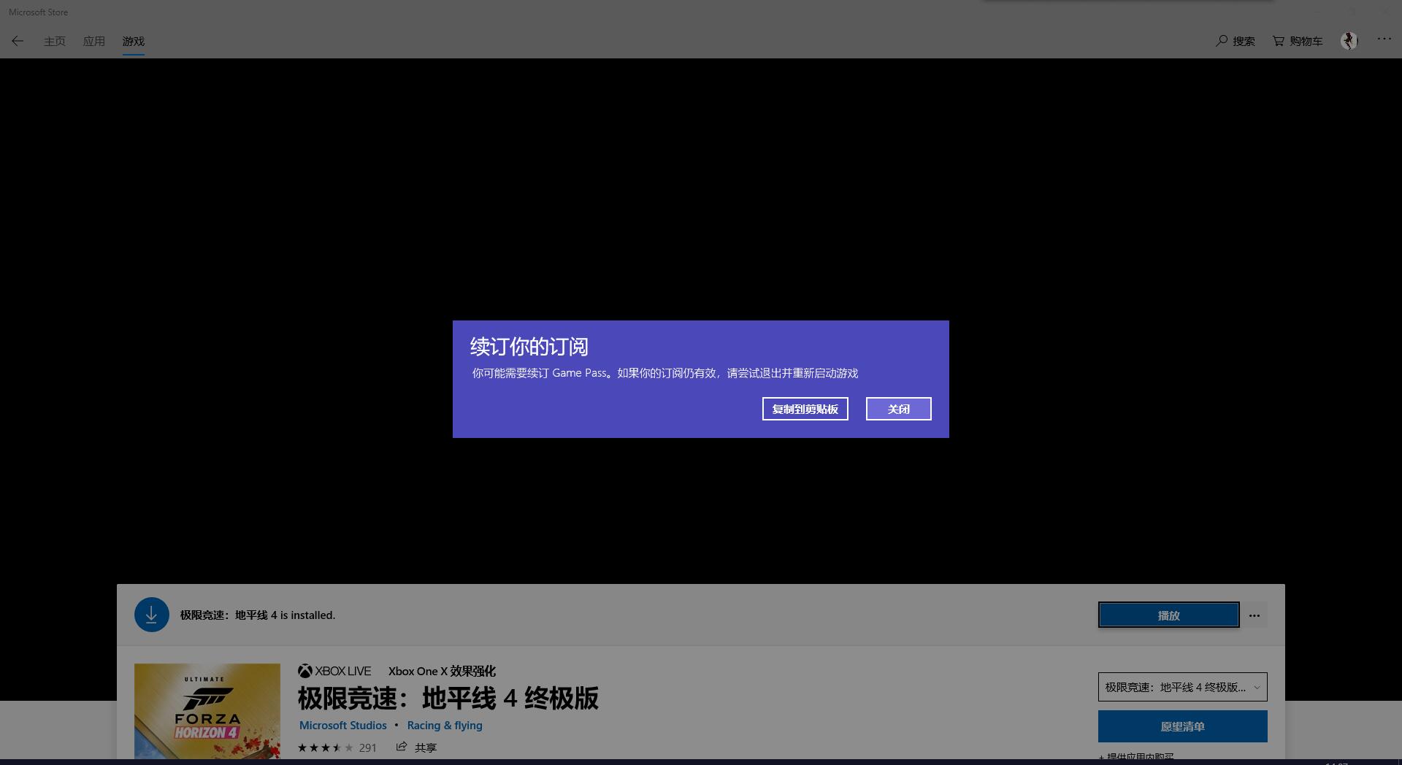Image resolution: width=1402 pixels, height=765 pixels.
Task: Open more options next to 播放
Action: click(1254, 615)
